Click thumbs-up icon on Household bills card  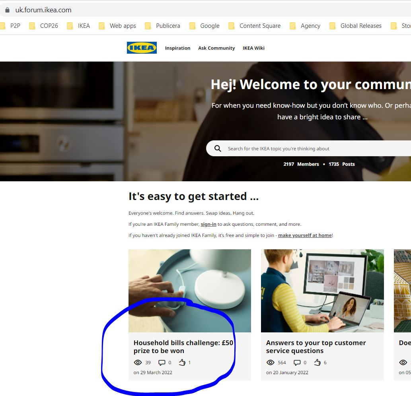(182, 363)
